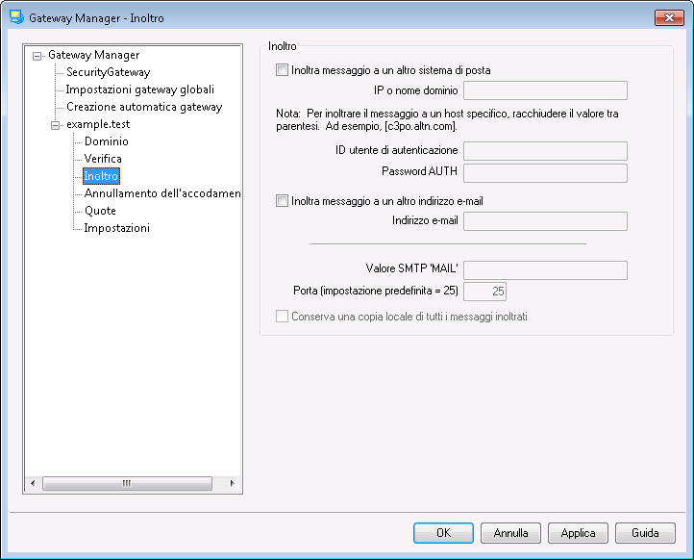Toggle Conserva una copia locale checkbox
This screenshot has width=694, height=560.
(282, 317)
